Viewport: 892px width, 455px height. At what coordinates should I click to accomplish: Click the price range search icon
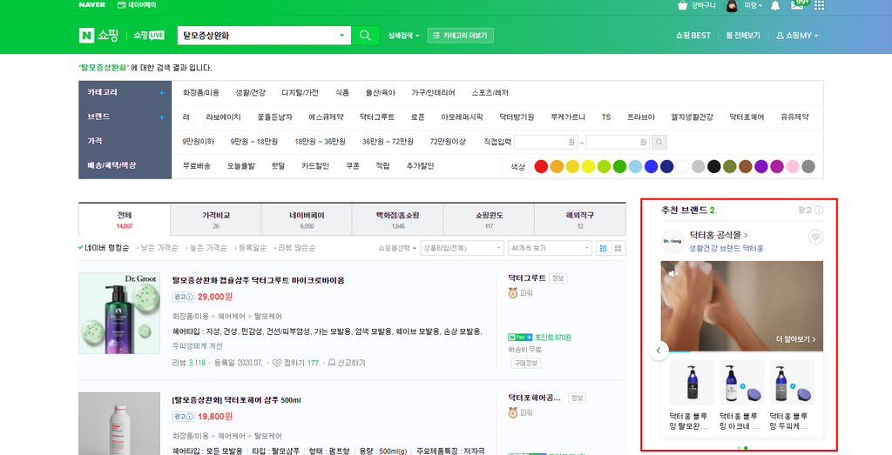click(659, 142)
